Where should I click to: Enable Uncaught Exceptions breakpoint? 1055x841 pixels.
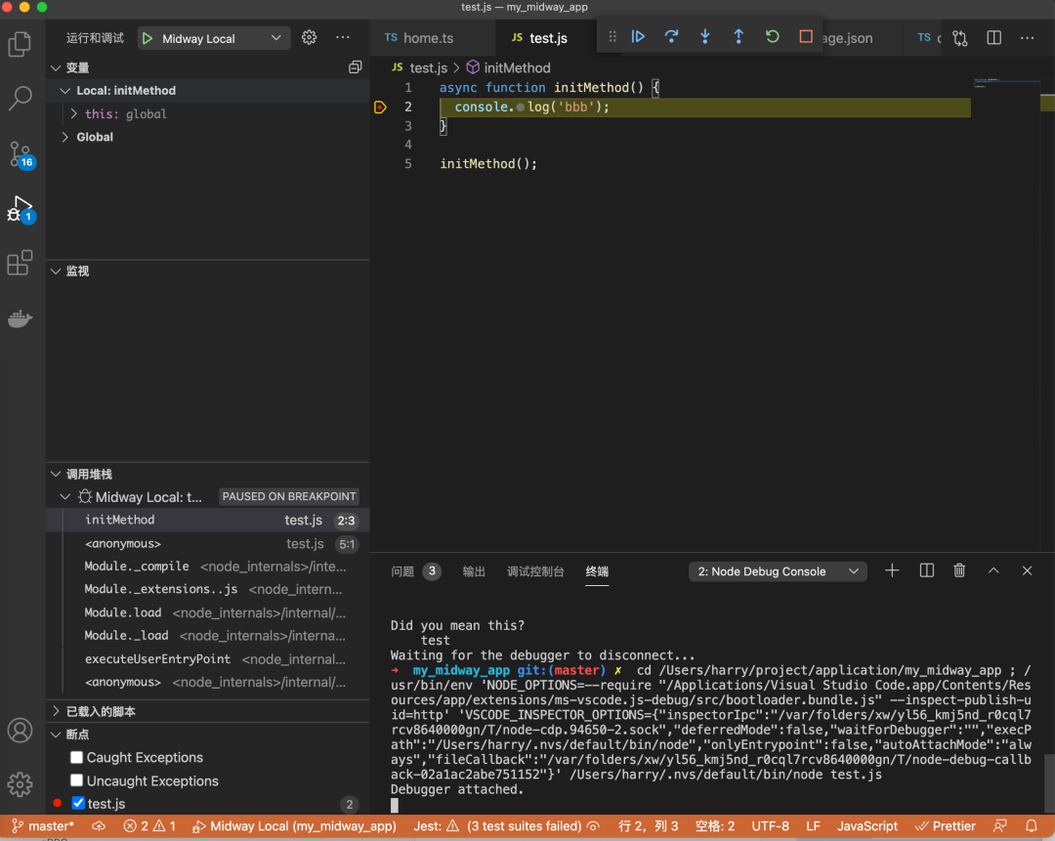click(x=77, y=781)
